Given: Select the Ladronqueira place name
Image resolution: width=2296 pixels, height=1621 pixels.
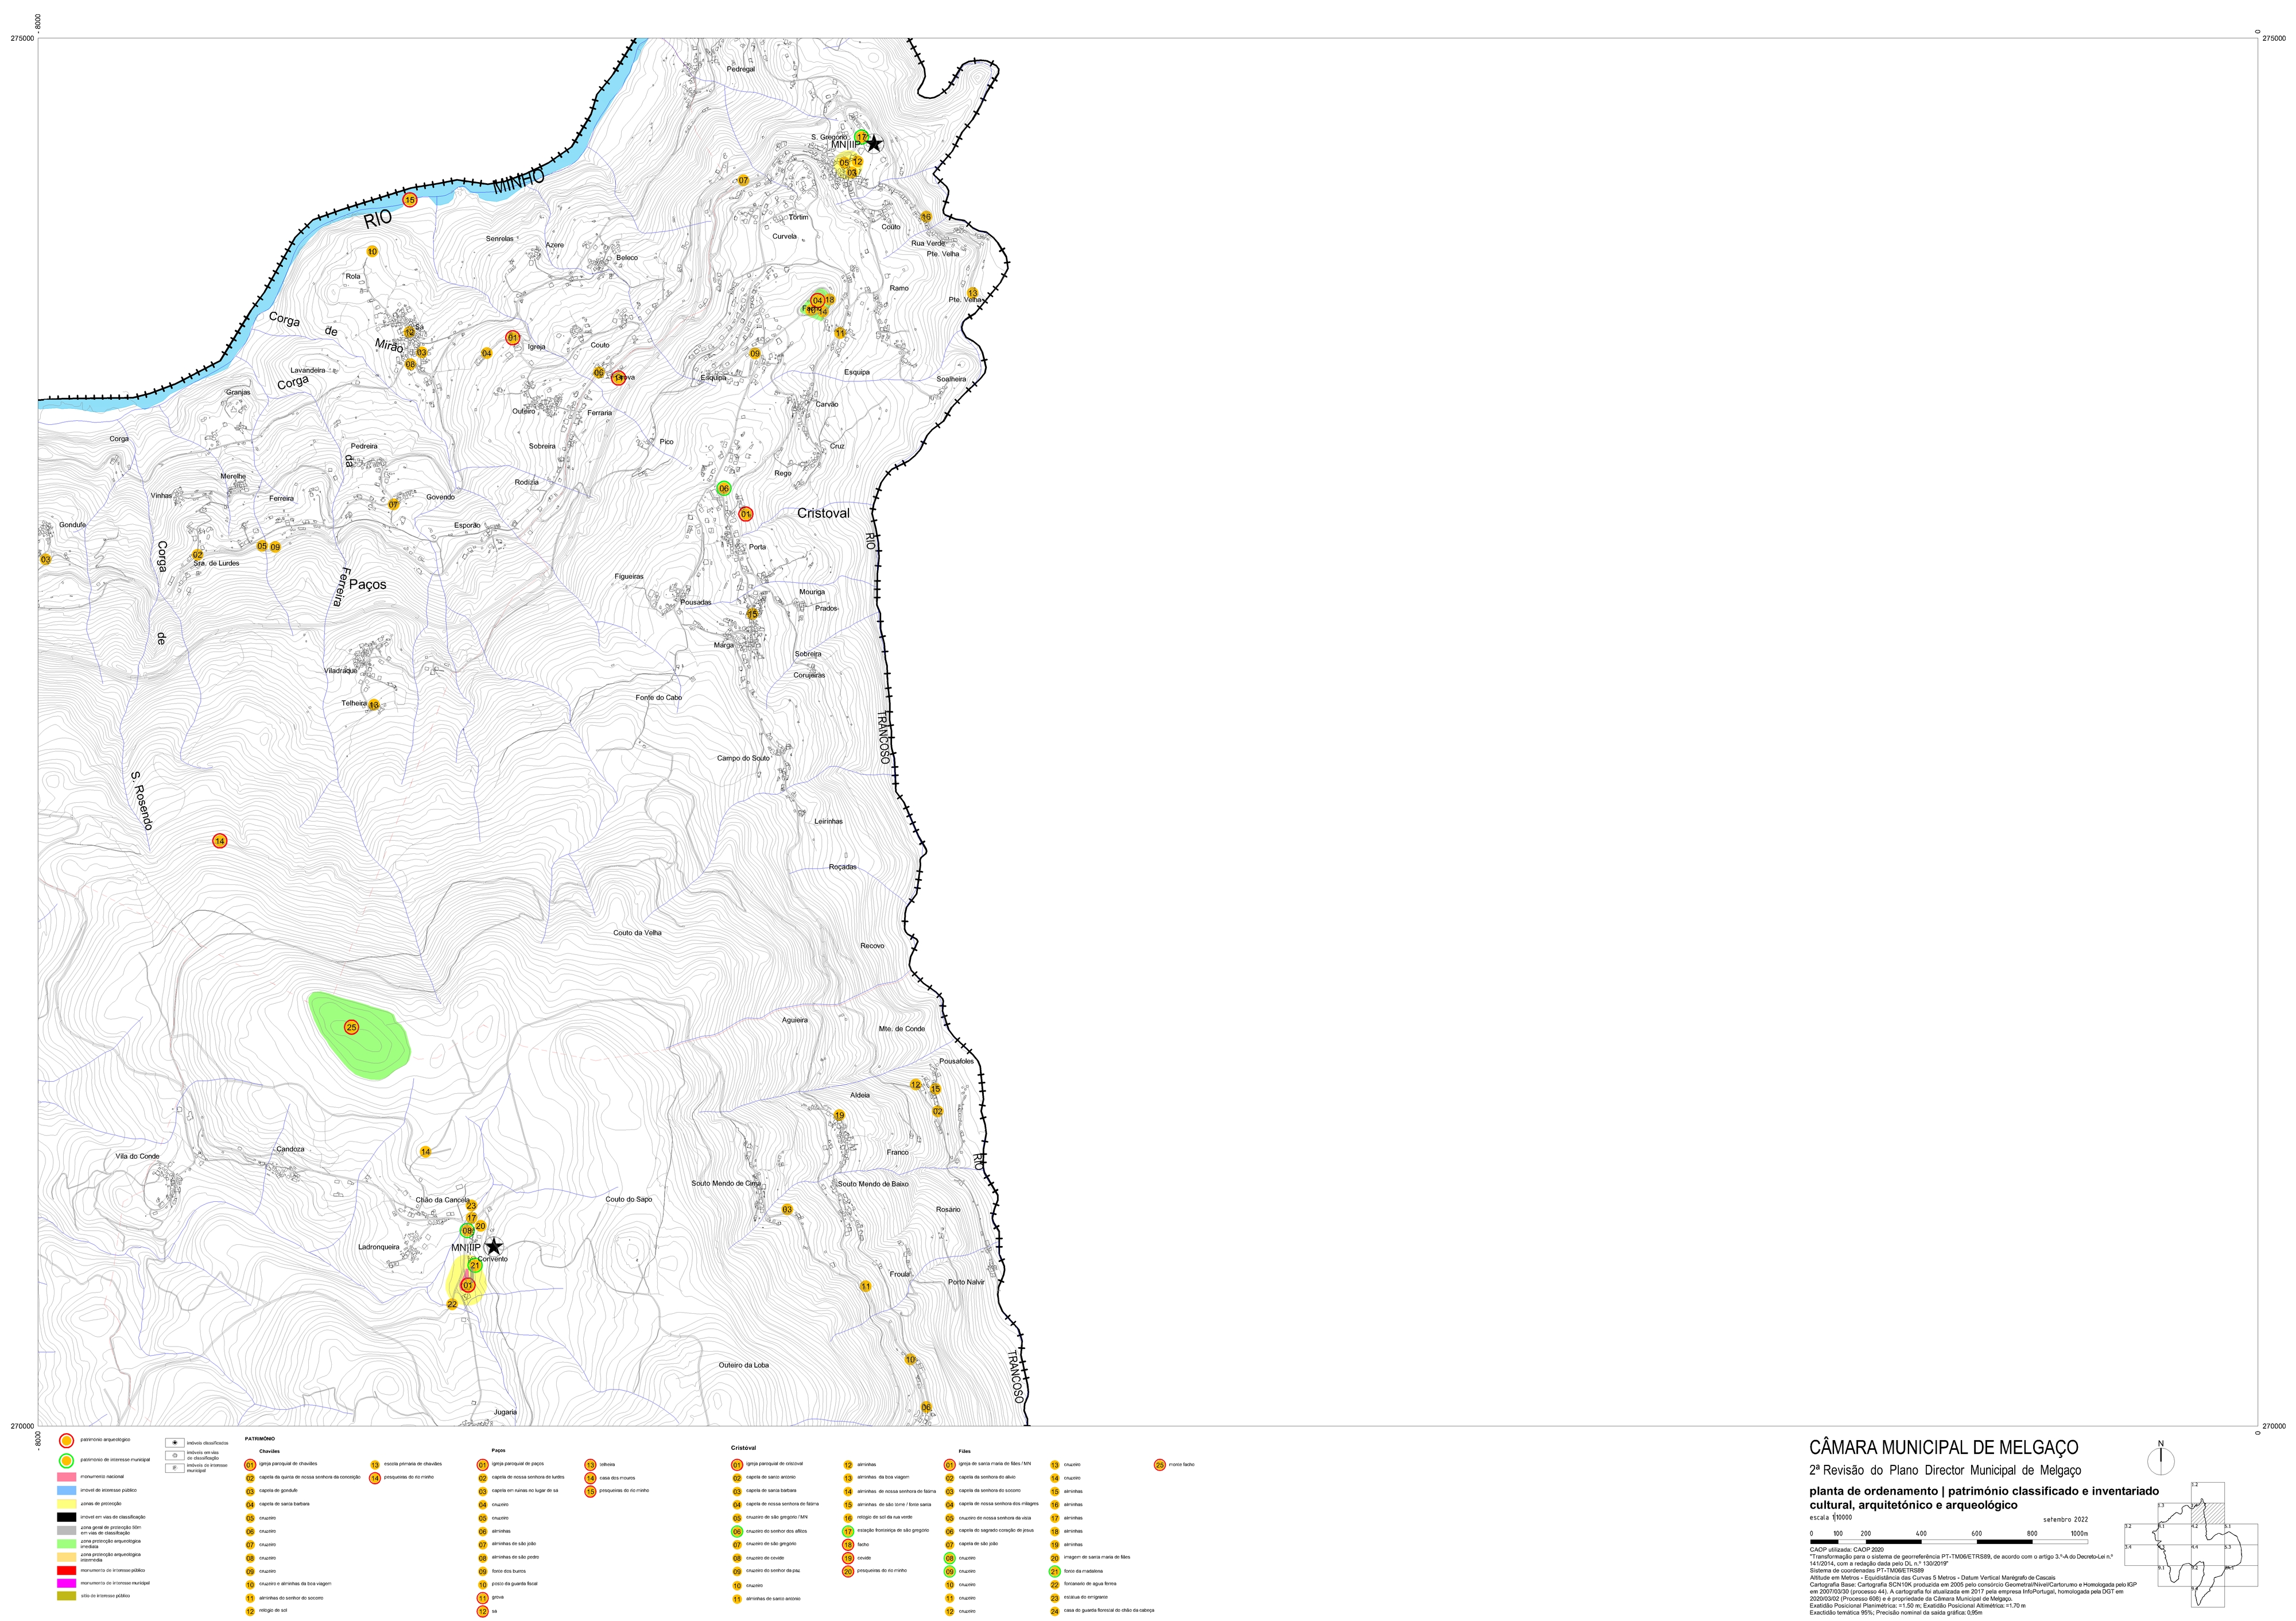Looking at the screenshot, I should pos(379,1248).
